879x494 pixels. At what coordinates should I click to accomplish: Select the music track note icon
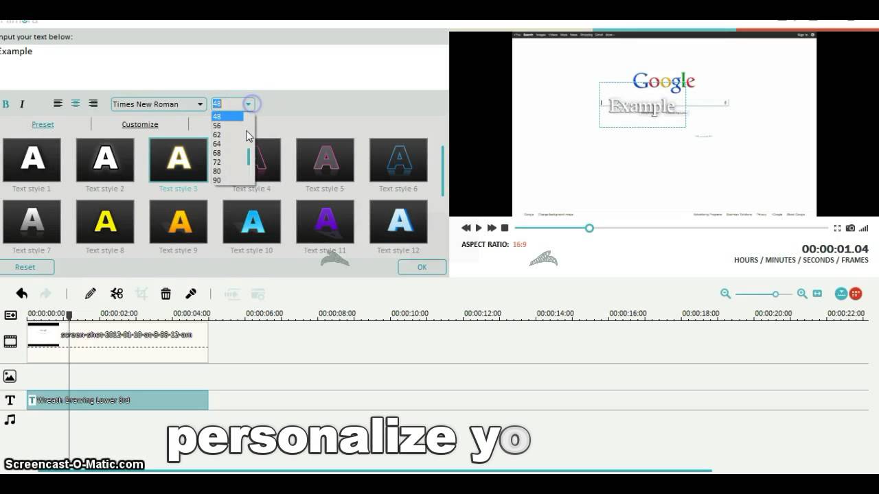click(10, 419)
